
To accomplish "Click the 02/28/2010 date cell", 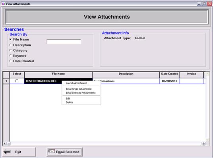I will tap(170, 81).
